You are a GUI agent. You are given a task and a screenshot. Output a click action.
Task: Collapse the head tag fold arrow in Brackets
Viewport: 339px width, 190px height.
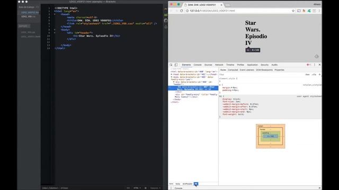coord(55,14)
